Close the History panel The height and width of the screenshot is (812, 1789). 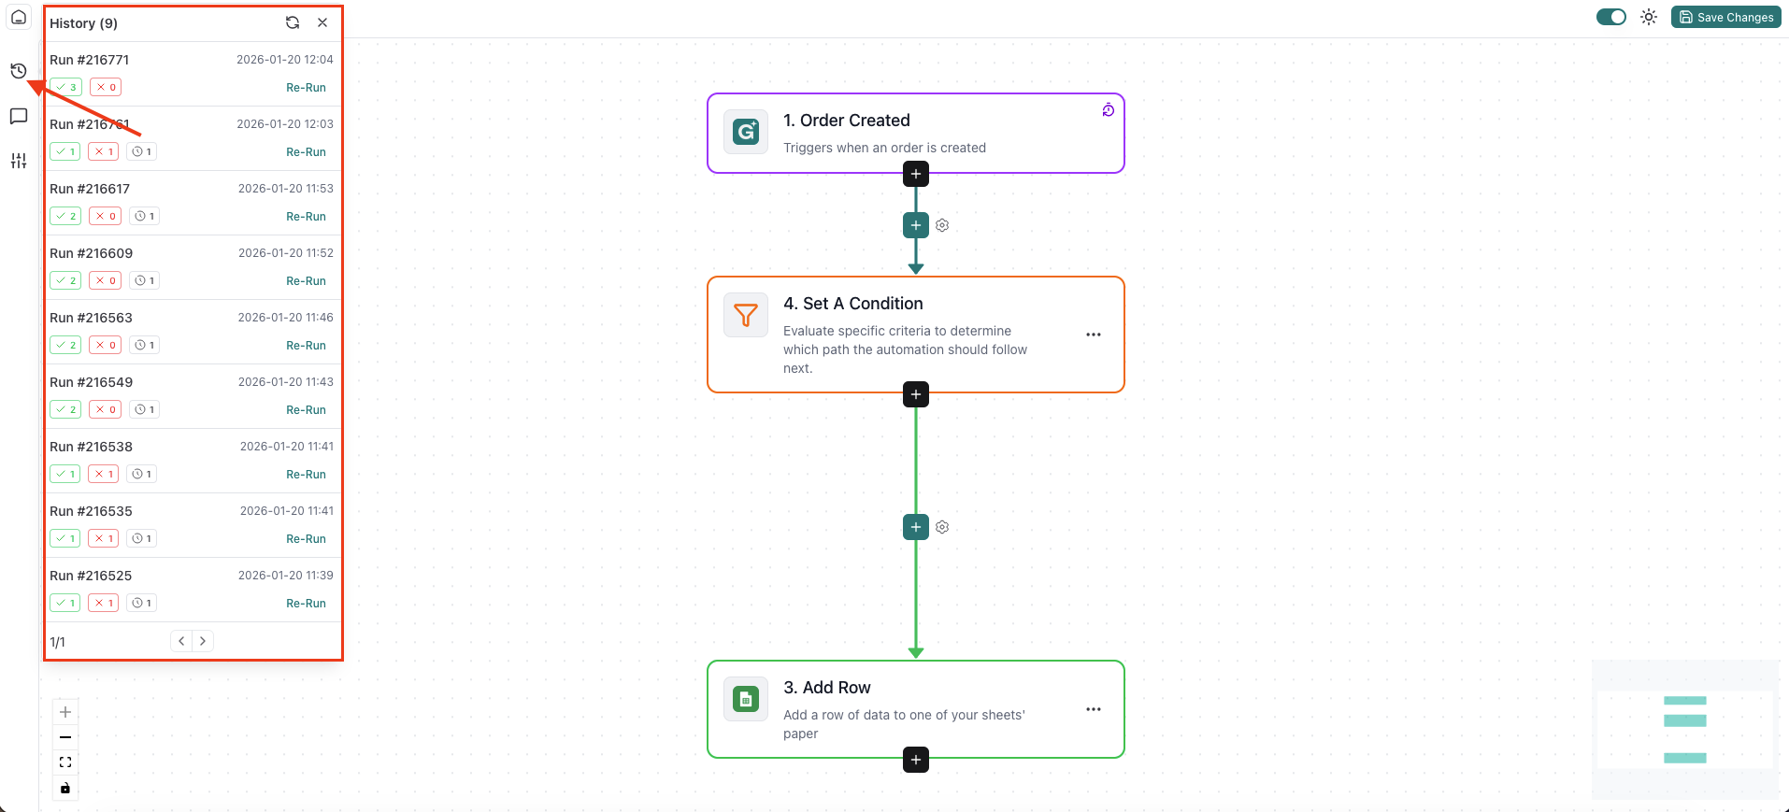(322, 22)
